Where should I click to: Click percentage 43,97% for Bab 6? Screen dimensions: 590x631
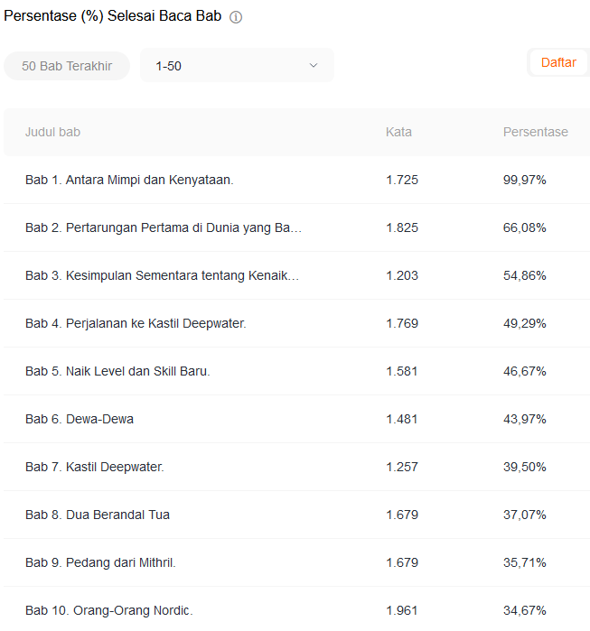pyautogui.click(x=525, y=420)
